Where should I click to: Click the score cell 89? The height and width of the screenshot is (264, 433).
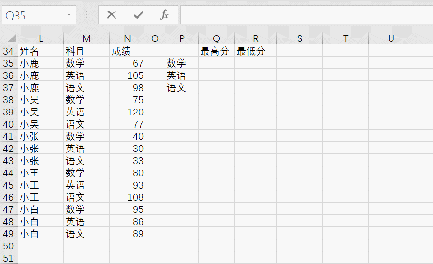click(x=127, y=234)
